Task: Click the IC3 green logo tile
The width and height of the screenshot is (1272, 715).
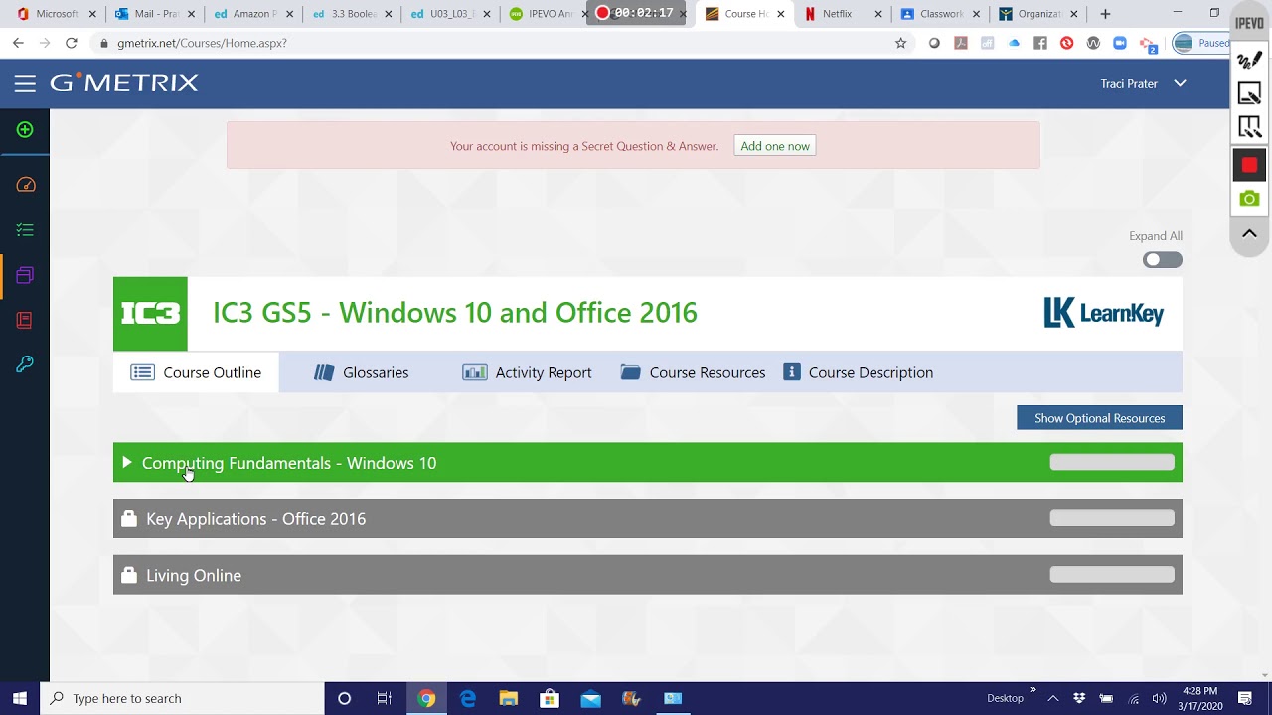Action: tap(150, 314)
